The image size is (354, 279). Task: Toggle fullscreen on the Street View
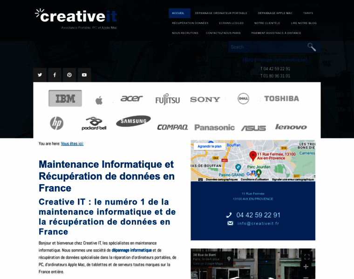click(307, 257)
